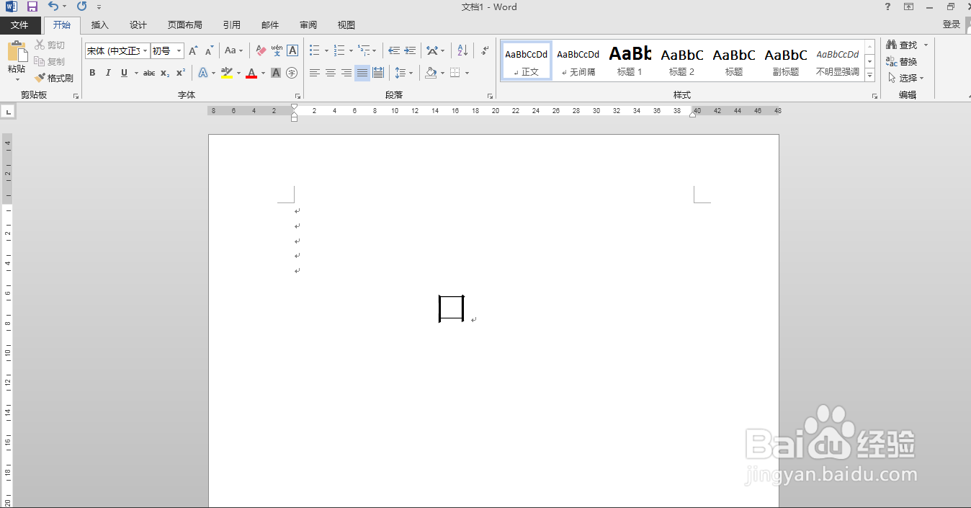Open the font size (初号) dropdown
971x508 pixels.
point(179,51)
